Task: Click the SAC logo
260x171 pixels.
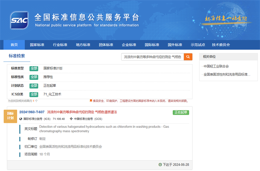Action: [x=19, y=20]
